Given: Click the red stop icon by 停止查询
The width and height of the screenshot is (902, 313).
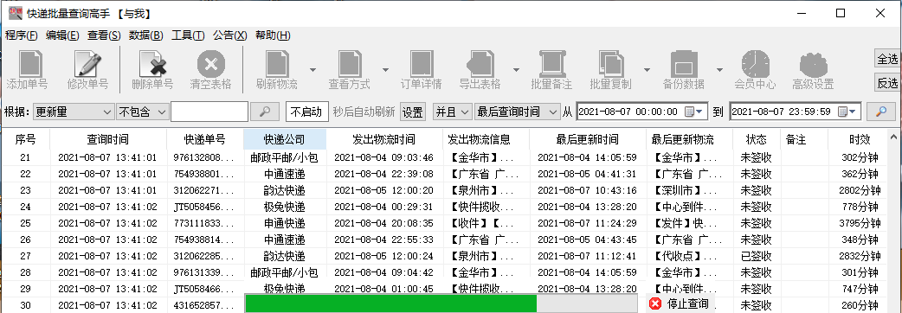Looking at the screenshot, I should coord(654,303).
